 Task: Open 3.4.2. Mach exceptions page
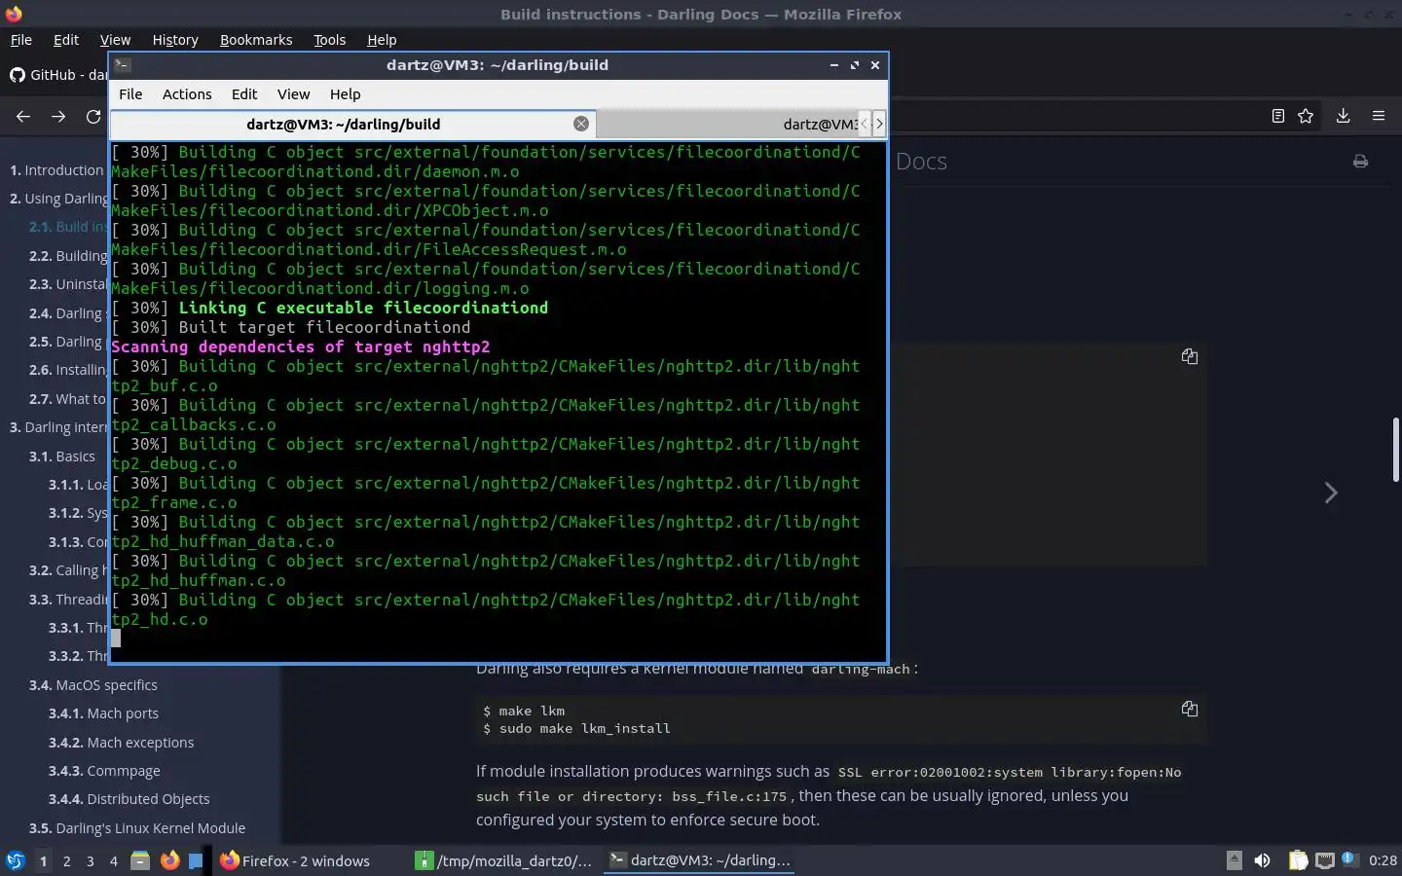pyautogui.click(x=121, y=743)
